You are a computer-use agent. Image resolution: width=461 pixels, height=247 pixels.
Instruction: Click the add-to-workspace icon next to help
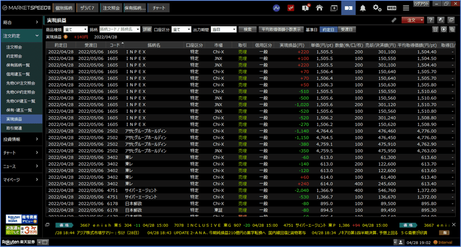[441, 20]
